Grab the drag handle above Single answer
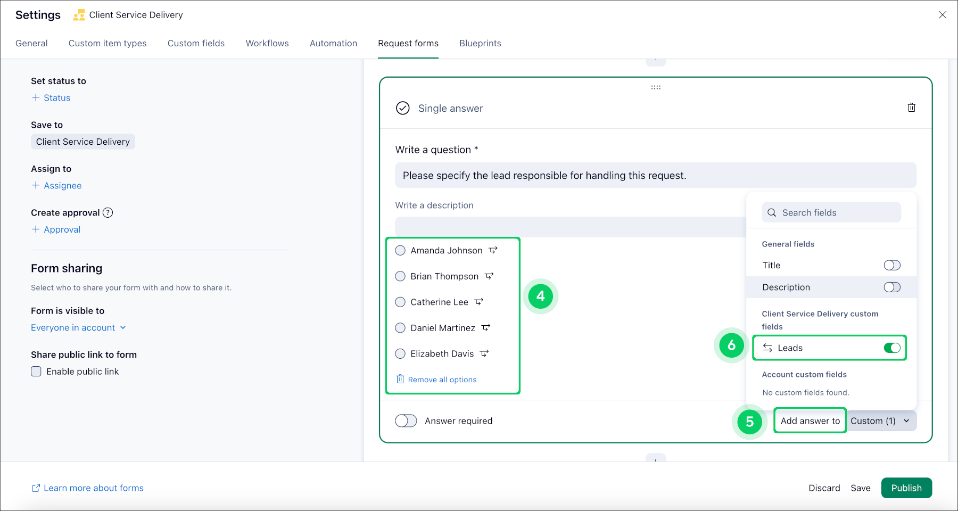 [656, 87]
